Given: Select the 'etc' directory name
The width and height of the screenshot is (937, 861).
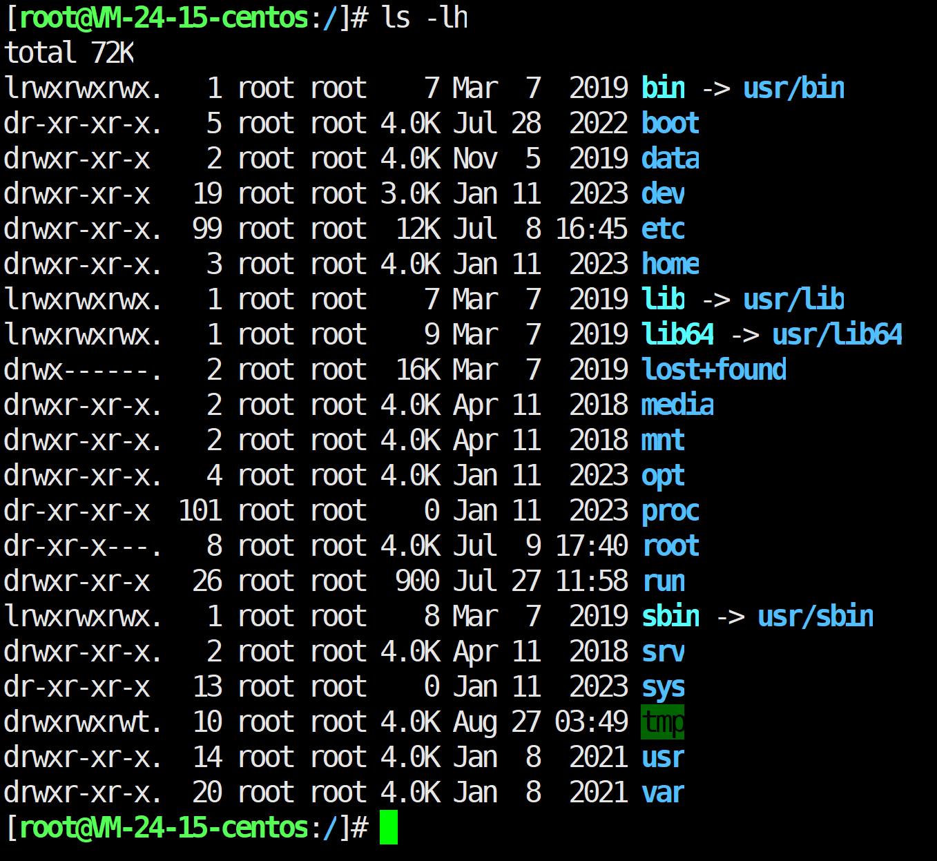Looking at the screenshot, I should click(x=664, y=229).
